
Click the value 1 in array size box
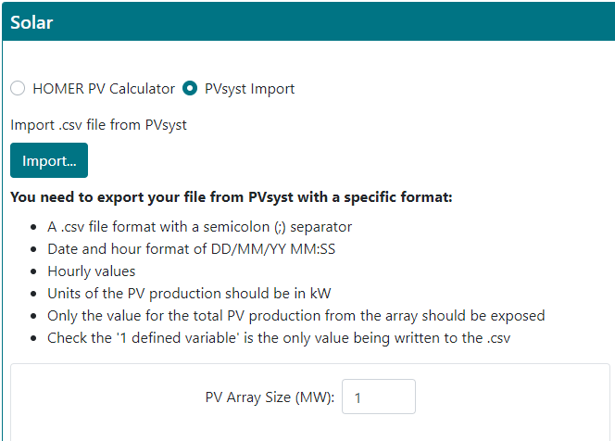pos(358,397)
